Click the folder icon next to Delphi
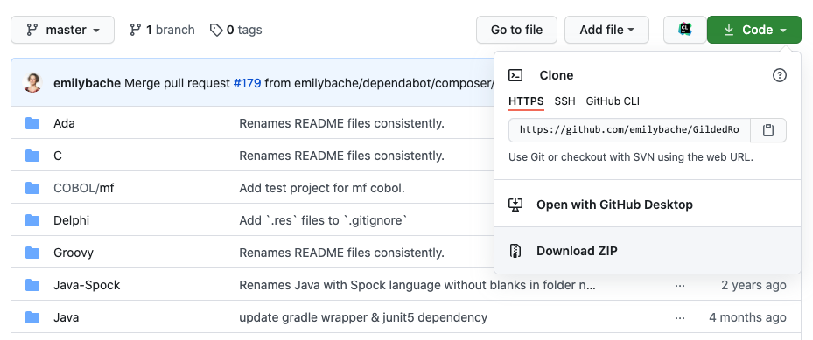This screenshot has width=813, height=340. 32,220
